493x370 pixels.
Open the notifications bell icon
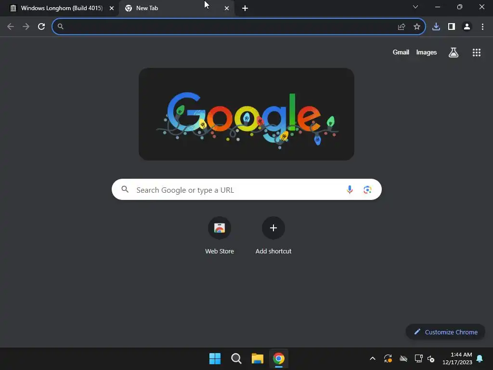[x=480, y=358]
